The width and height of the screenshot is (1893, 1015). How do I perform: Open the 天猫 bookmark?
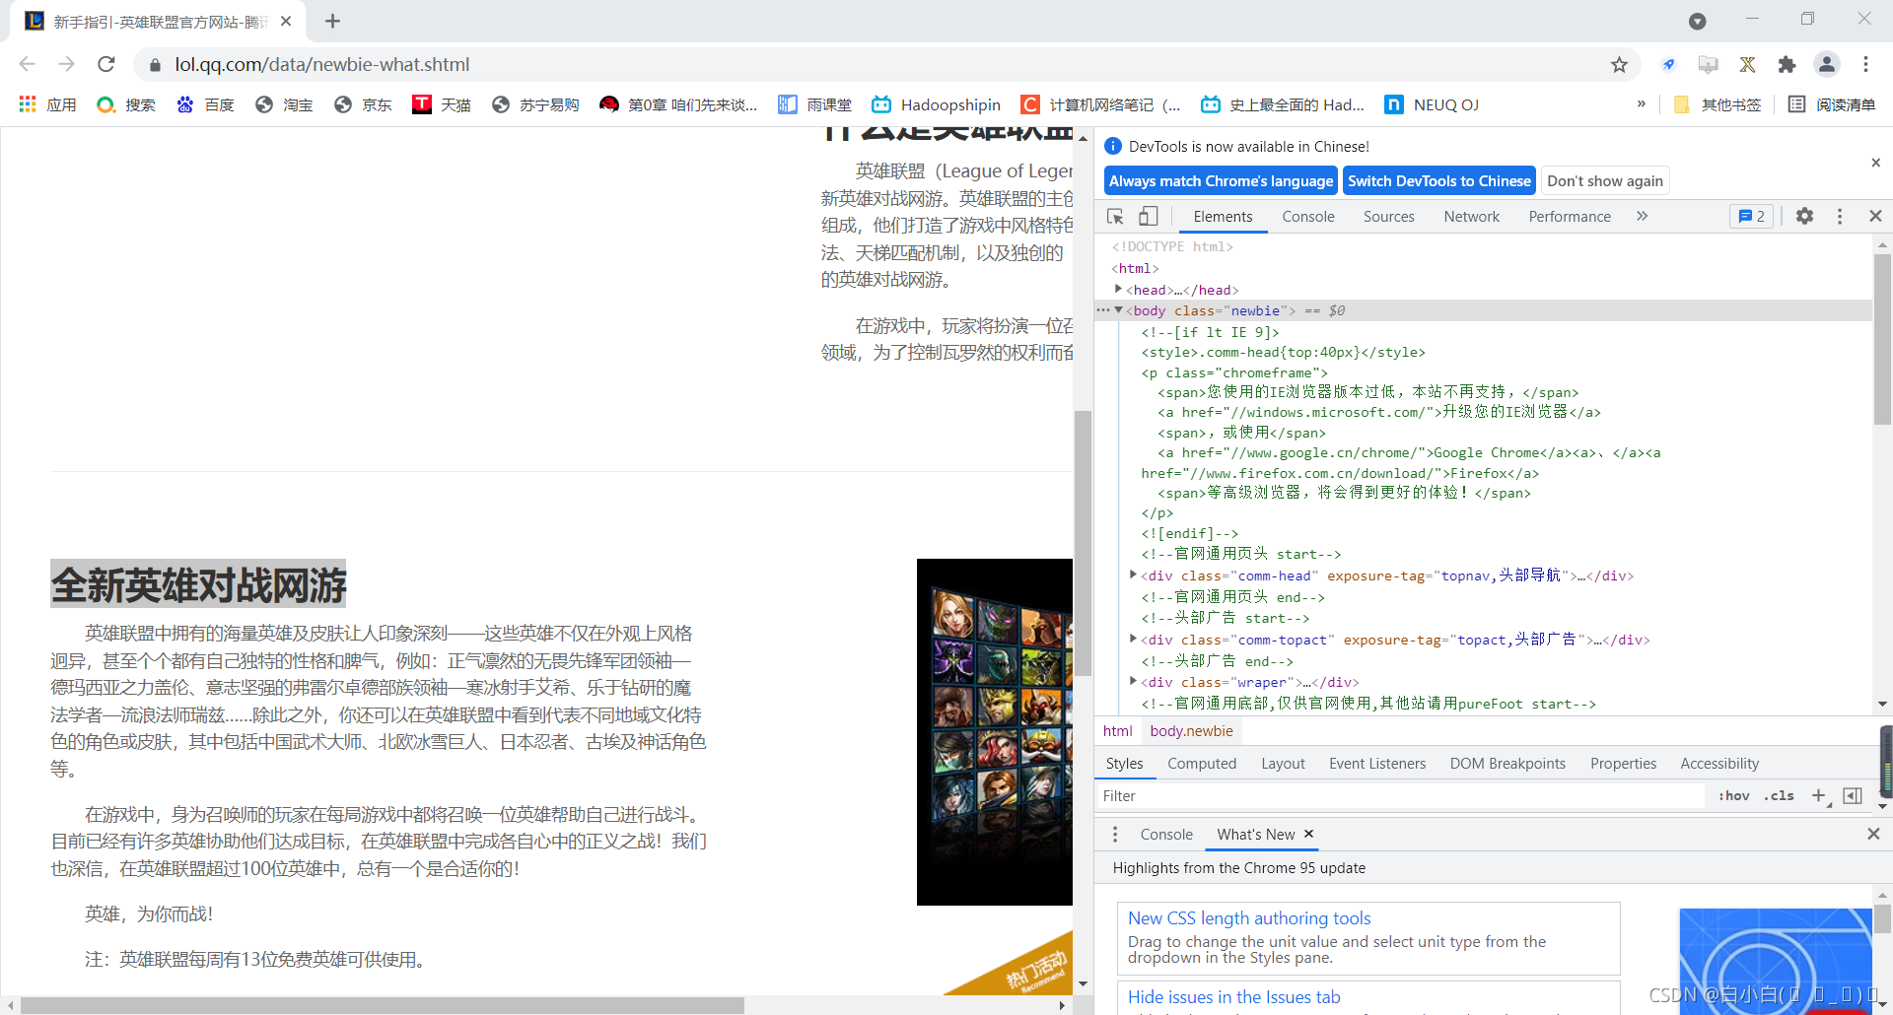pyautogui.click(x=442, y=104)
